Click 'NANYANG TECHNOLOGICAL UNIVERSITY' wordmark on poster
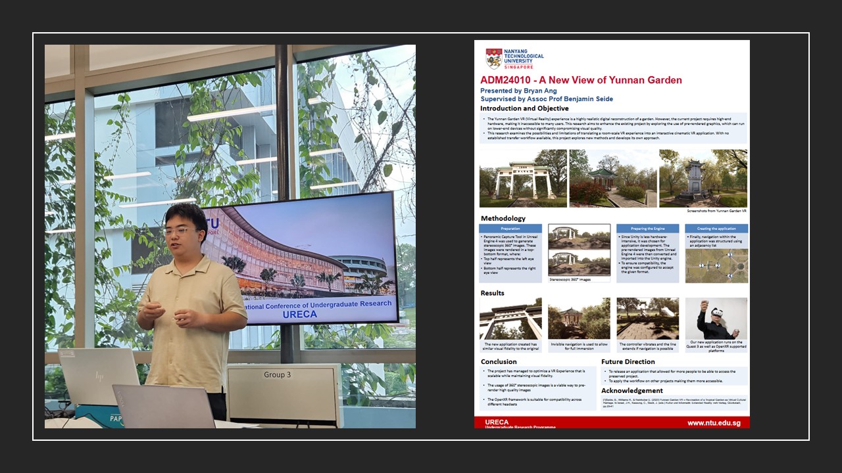This screenshot has height=473, width=842. point(524,58)
